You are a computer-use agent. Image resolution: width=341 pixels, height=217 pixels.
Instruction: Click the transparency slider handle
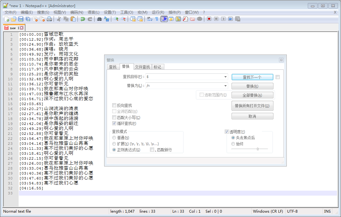coord(258,149)
